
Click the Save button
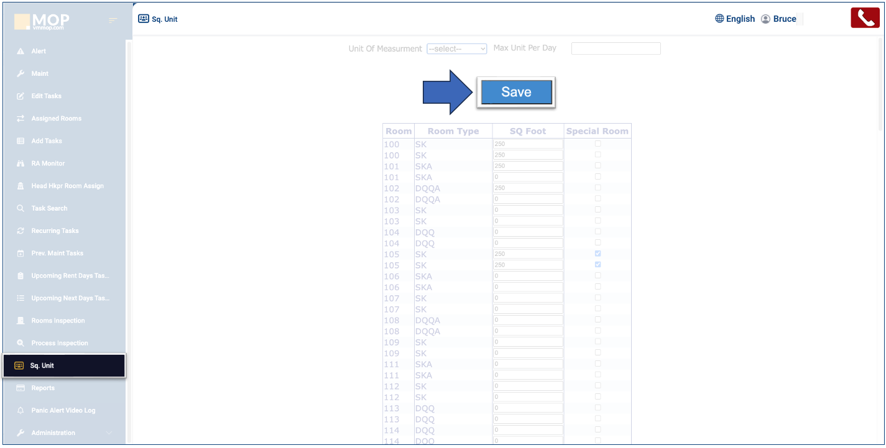tap(516, 93)
